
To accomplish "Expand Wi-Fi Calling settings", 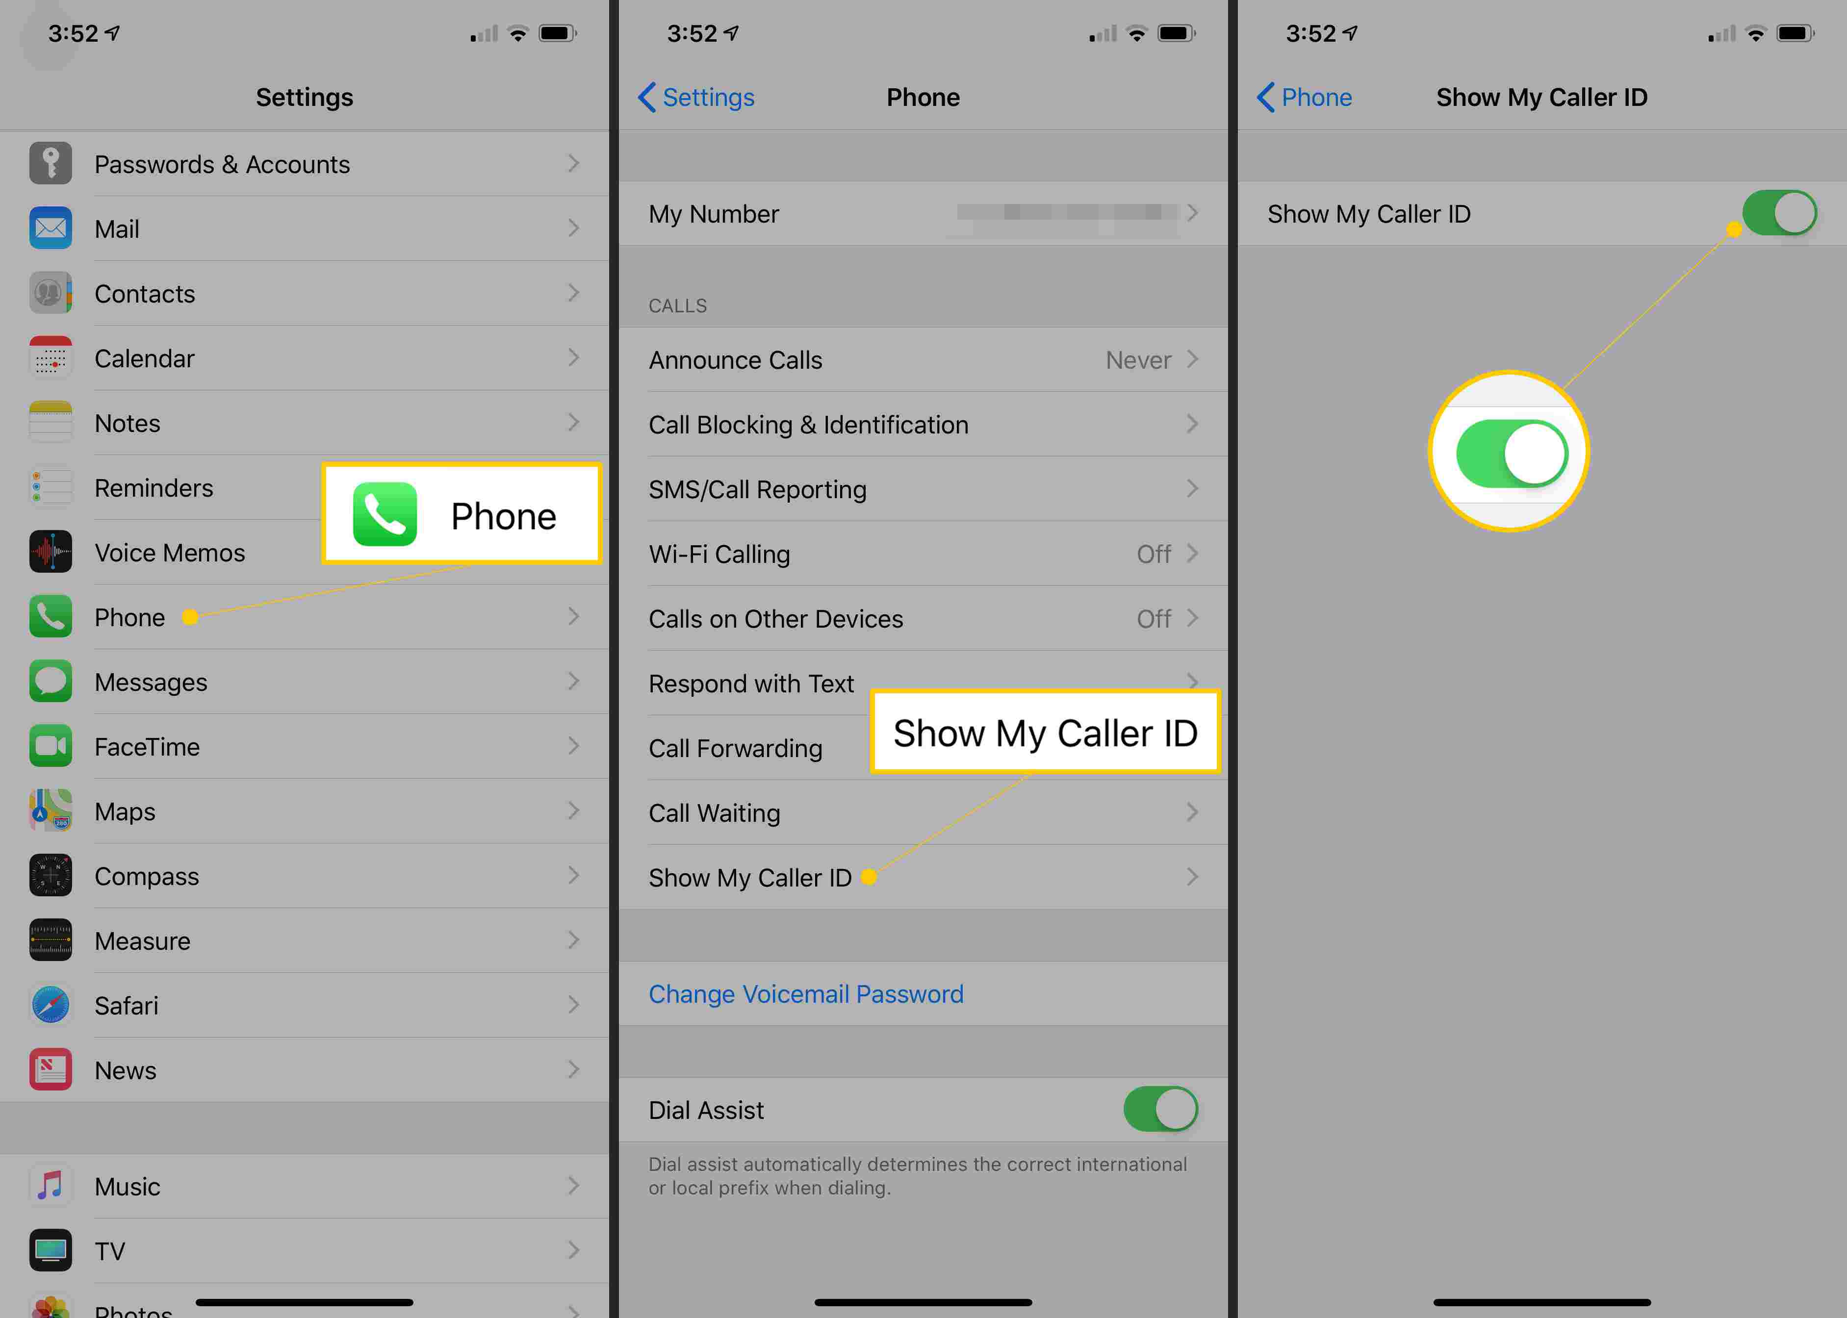I will point(924,554).
